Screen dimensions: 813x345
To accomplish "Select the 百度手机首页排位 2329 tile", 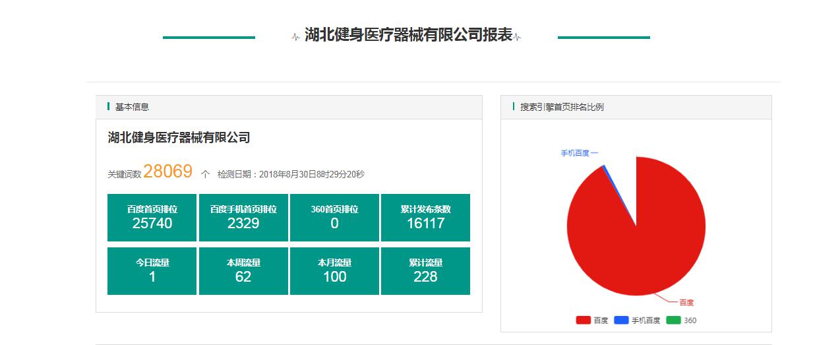I will pyautogui.click(x=243, y=217).
